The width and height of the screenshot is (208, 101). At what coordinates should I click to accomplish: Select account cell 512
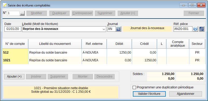click(15, 53)
